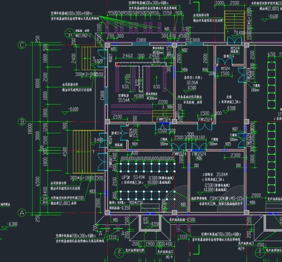Select the 700 300 dimension text

tap(115, 36)
